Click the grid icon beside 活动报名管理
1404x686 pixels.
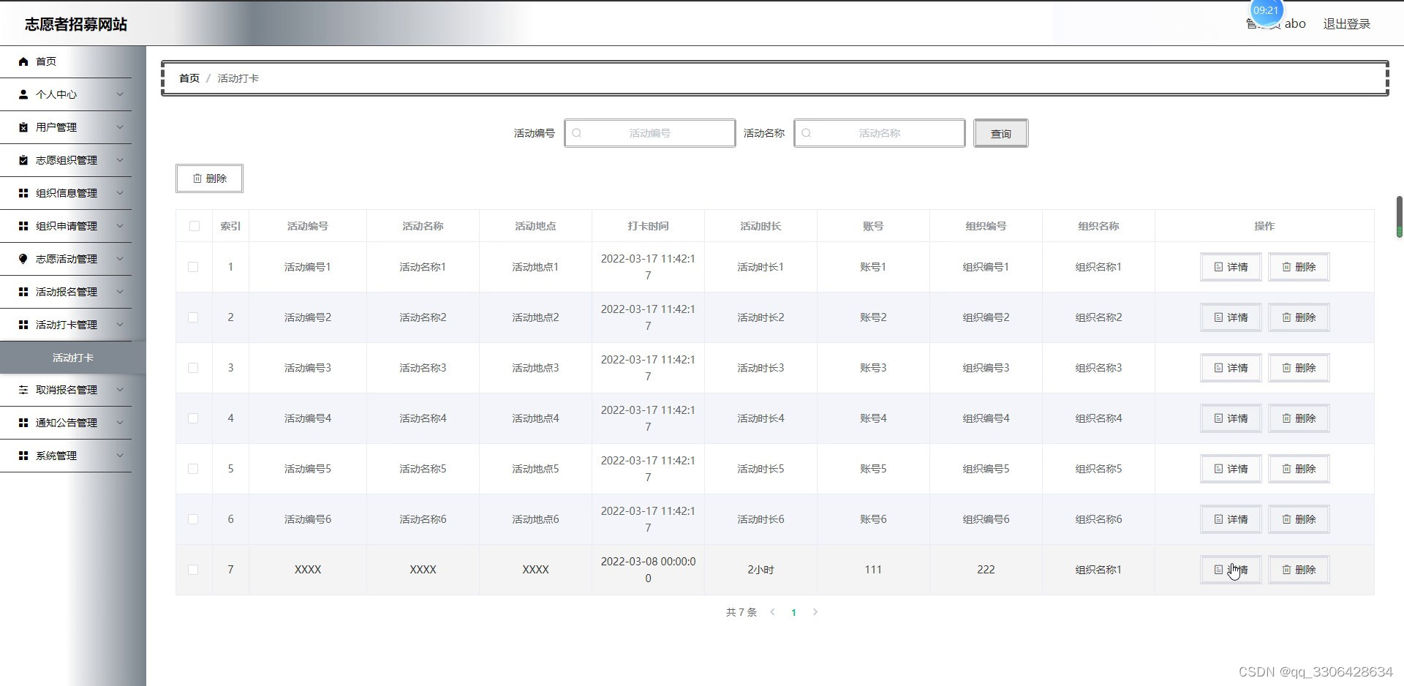click(x=23, y=292)
